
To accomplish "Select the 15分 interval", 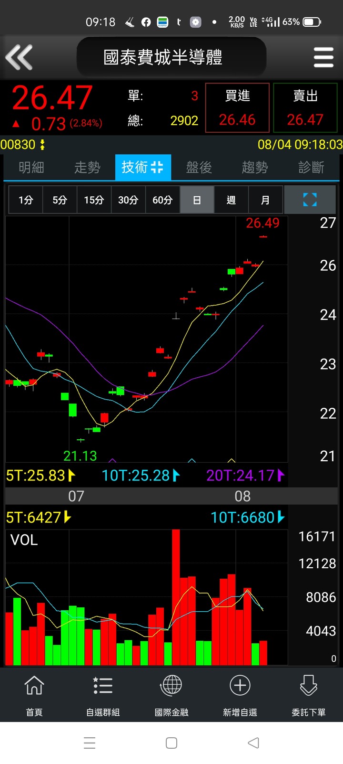I will pos(94,200).
